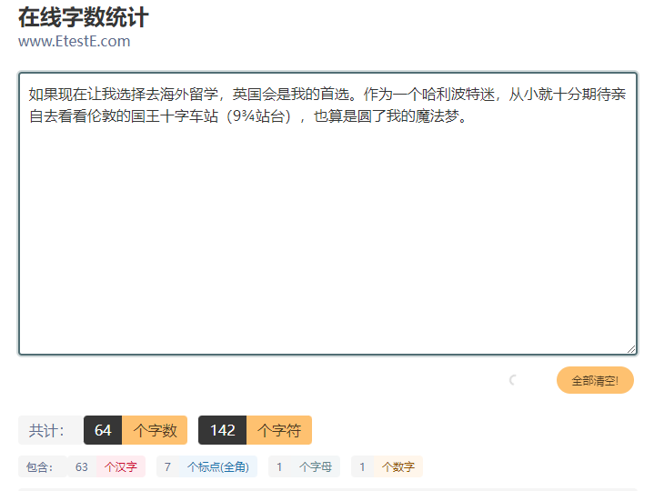Click the count beside 个数字
The image size is (654, 491).
[362, 466]
